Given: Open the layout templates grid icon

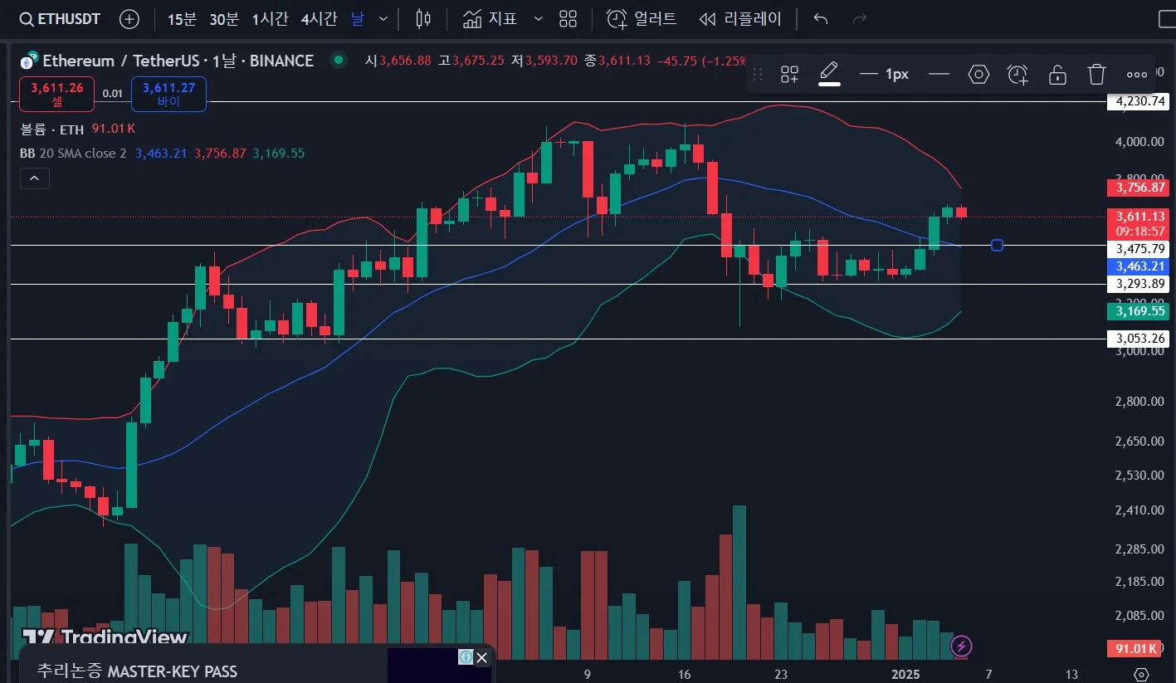Looking at the screenshot, I should (568, 18).
